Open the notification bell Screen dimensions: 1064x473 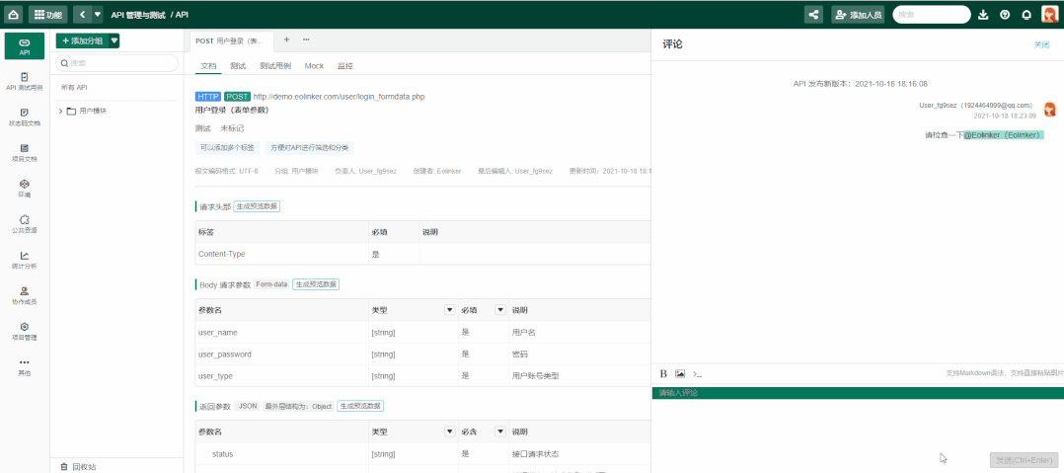click(1026, 15)
